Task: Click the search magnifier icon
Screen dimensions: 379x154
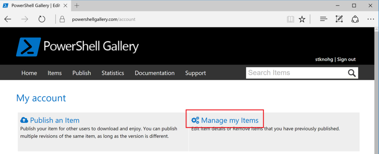Action: (x=352, y=73)
